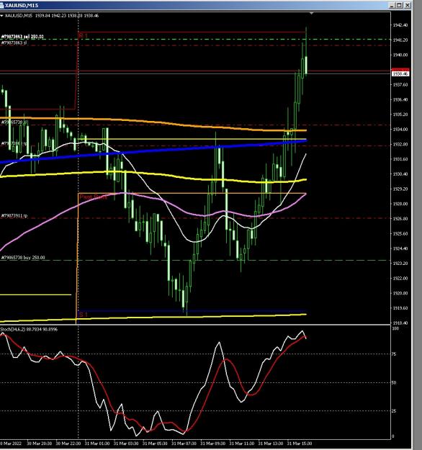Minimize the XAUUSD,M15 chart window
The height and width of the screenshot is (450, 422).
click(x=392, y=5)
